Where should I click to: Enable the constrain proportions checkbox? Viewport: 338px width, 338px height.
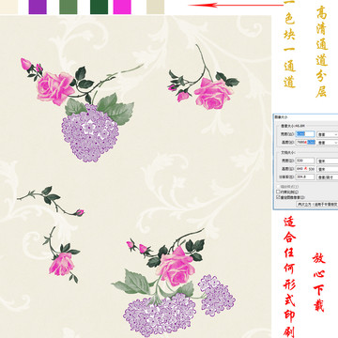[x=278, y=192]
